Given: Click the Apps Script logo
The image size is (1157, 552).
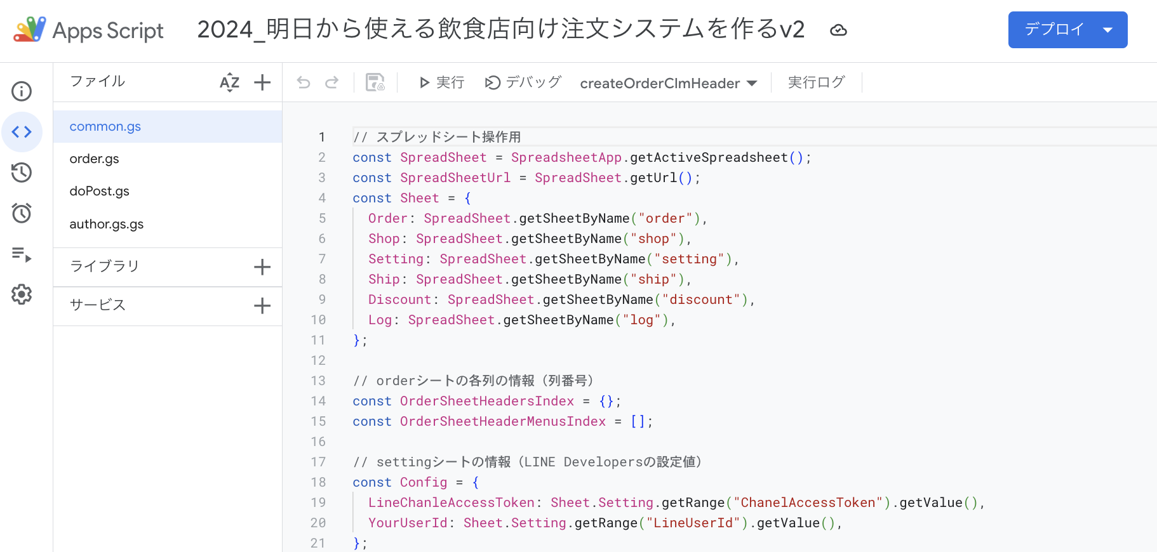Looking at the screenshot, I should (88, 30).
